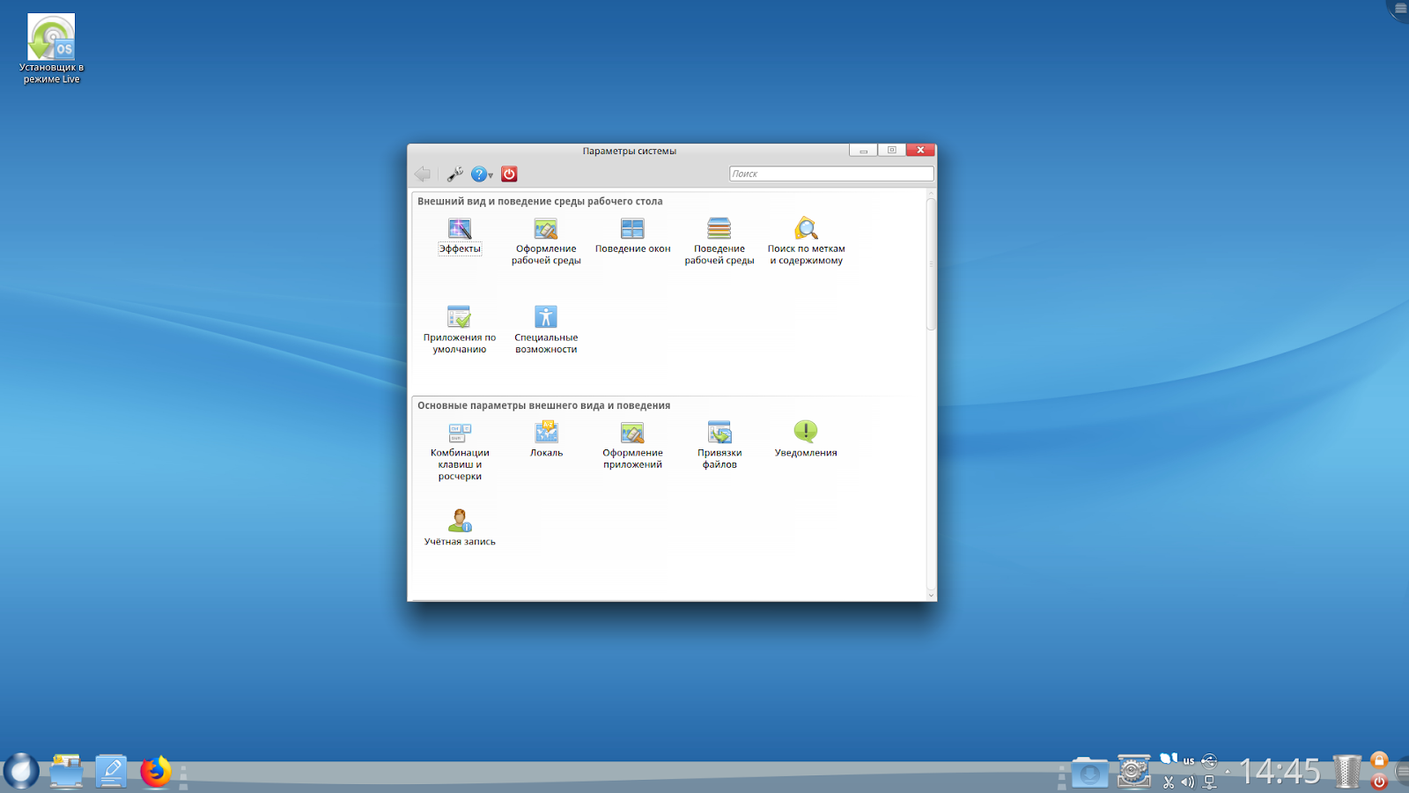Open Комбинации клавиш и росчерки

pos(460,452)
